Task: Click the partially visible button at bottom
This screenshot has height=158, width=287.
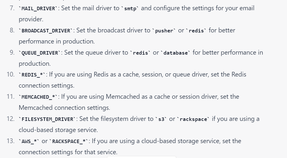Action: pos(141,157)
